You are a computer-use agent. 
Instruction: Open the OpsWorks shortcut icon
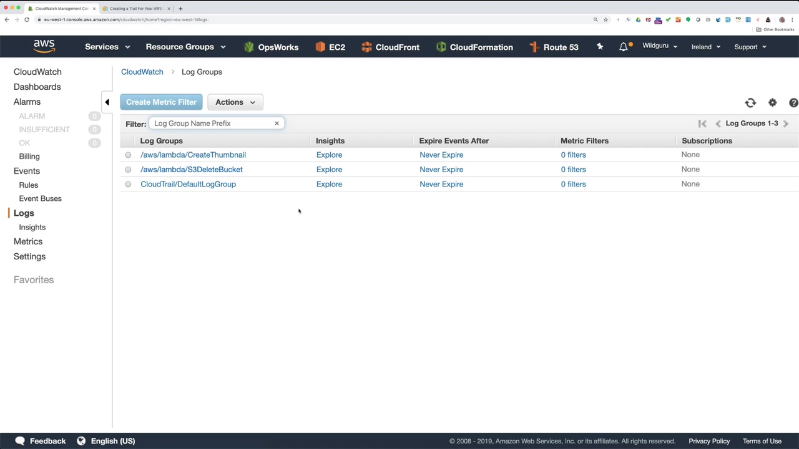249,47
